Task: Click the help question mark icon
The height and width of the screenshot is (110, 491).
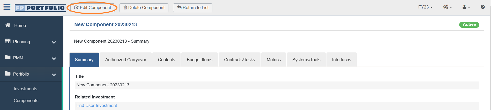Action: tap(483, 7)
